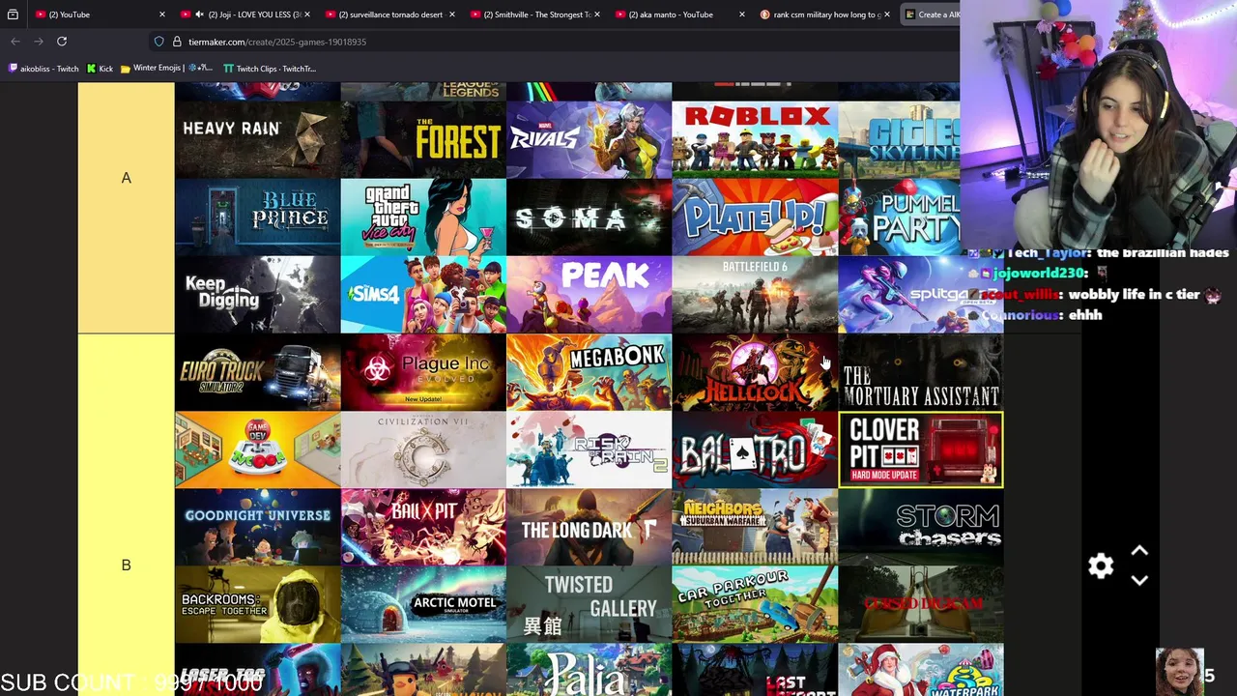The width and height of the screenshot is (1237, 696).
Task: Pick the Civilization VII game tile
Action: 423,449
